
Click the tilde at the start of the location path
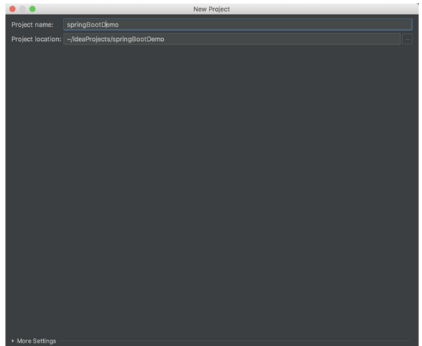69,40
